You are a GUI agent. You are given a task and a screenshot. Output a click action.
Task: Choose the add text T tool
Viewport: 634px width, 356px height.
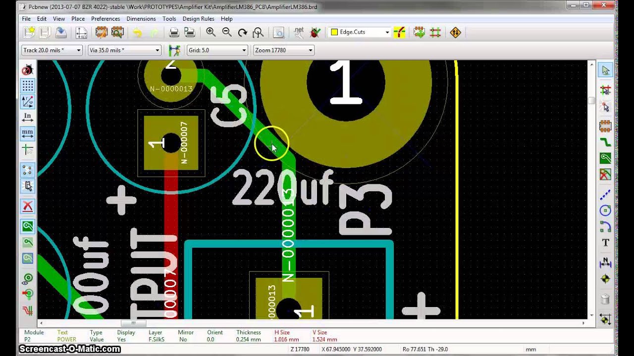(x=605, y=243)
